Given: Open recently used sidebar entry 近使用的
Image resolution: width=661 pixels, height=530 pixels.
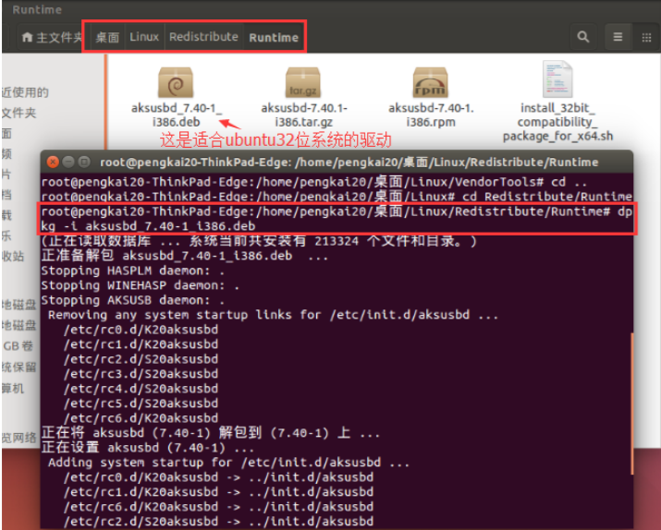Looking at the screenshot, I should pos(25,92).
